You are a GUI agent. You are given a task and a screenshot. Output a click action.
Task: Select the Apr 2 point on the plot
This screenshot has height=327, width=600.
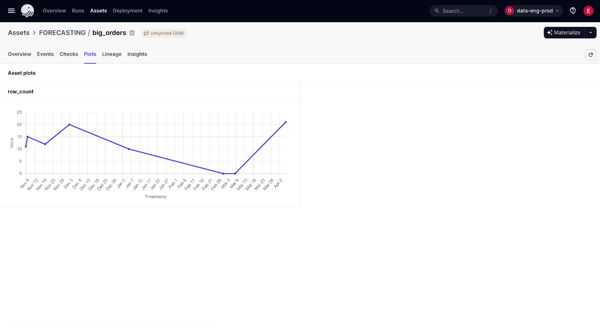pos(286,122)
